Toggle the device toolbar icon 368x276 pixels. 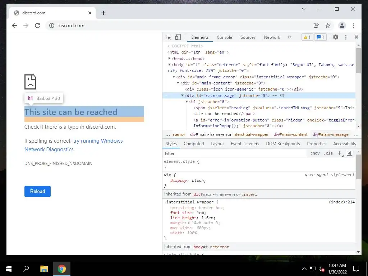click(x=178, y=37)
